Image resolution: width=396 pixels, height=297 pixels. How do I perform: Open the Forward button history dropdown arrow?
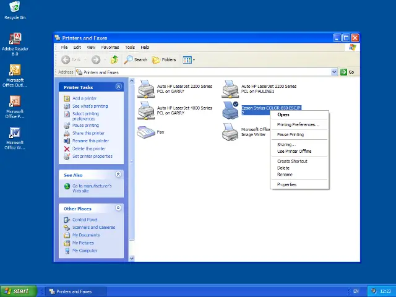point(105,60)
